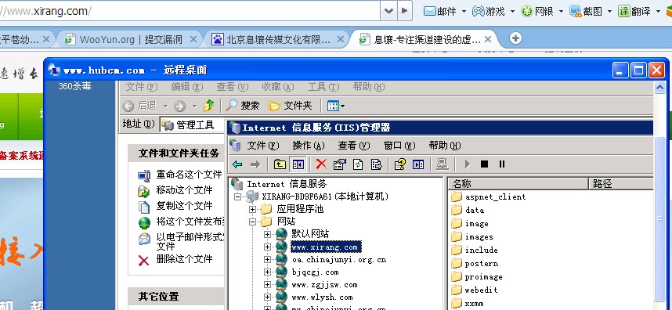Open the IIS 查看(V) menu

click(x=353, y=146)
